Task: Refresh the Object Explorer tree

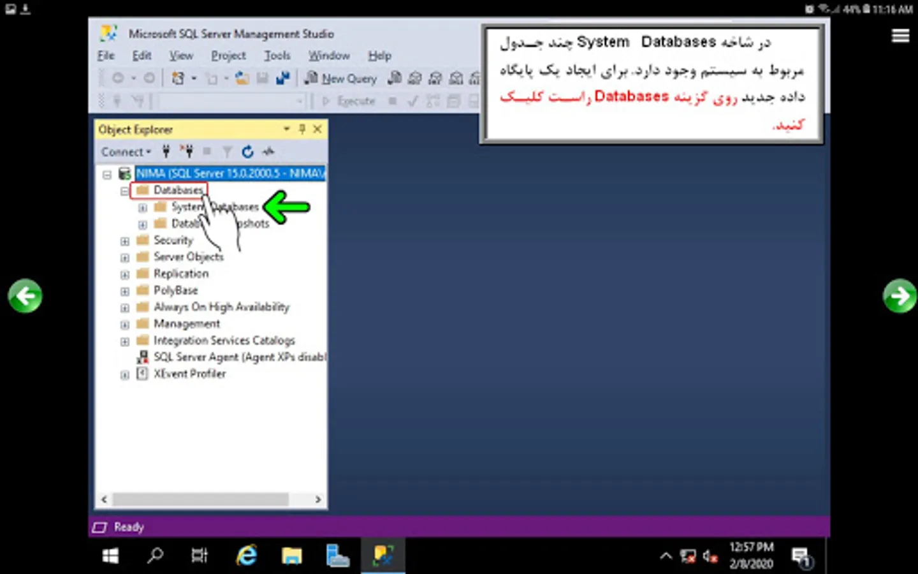Action: [247, 151]
